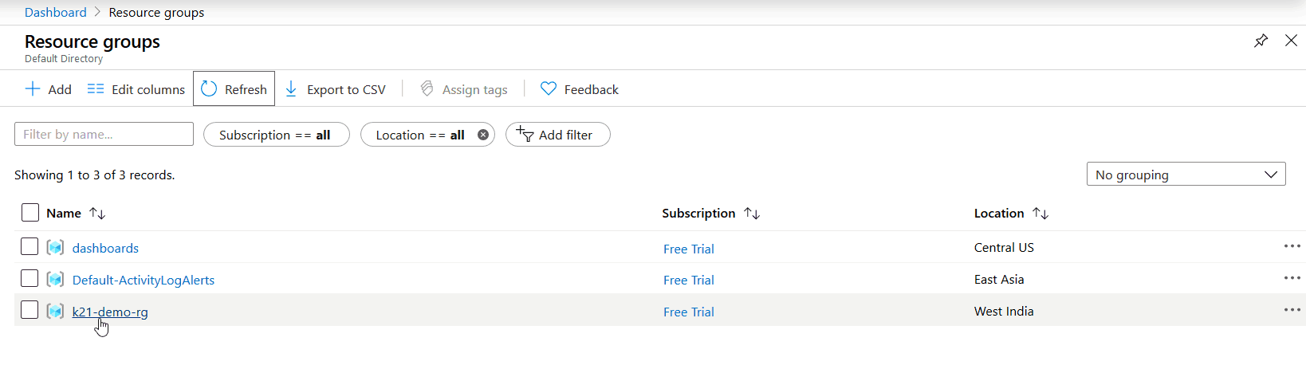Open Edit columns in toolbar
Image resolution: width=1306 pixels, height=365 pixels.
pos(136,89)
